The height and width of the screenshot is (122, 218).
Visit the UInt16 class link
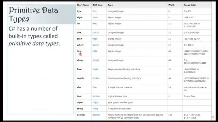(95, 45)
